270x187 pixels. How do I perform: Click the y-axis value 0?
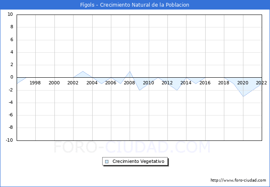pos(12,77)
